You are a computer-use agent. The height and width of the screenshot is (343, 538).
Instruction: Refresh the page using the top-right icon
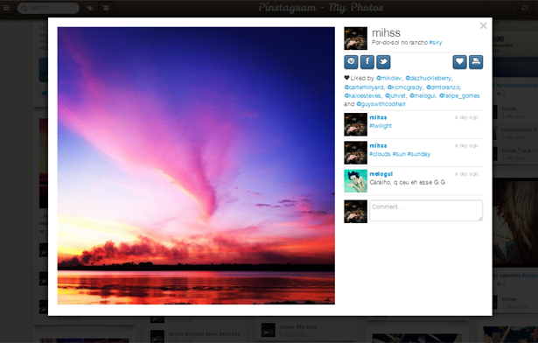[525, 8]
